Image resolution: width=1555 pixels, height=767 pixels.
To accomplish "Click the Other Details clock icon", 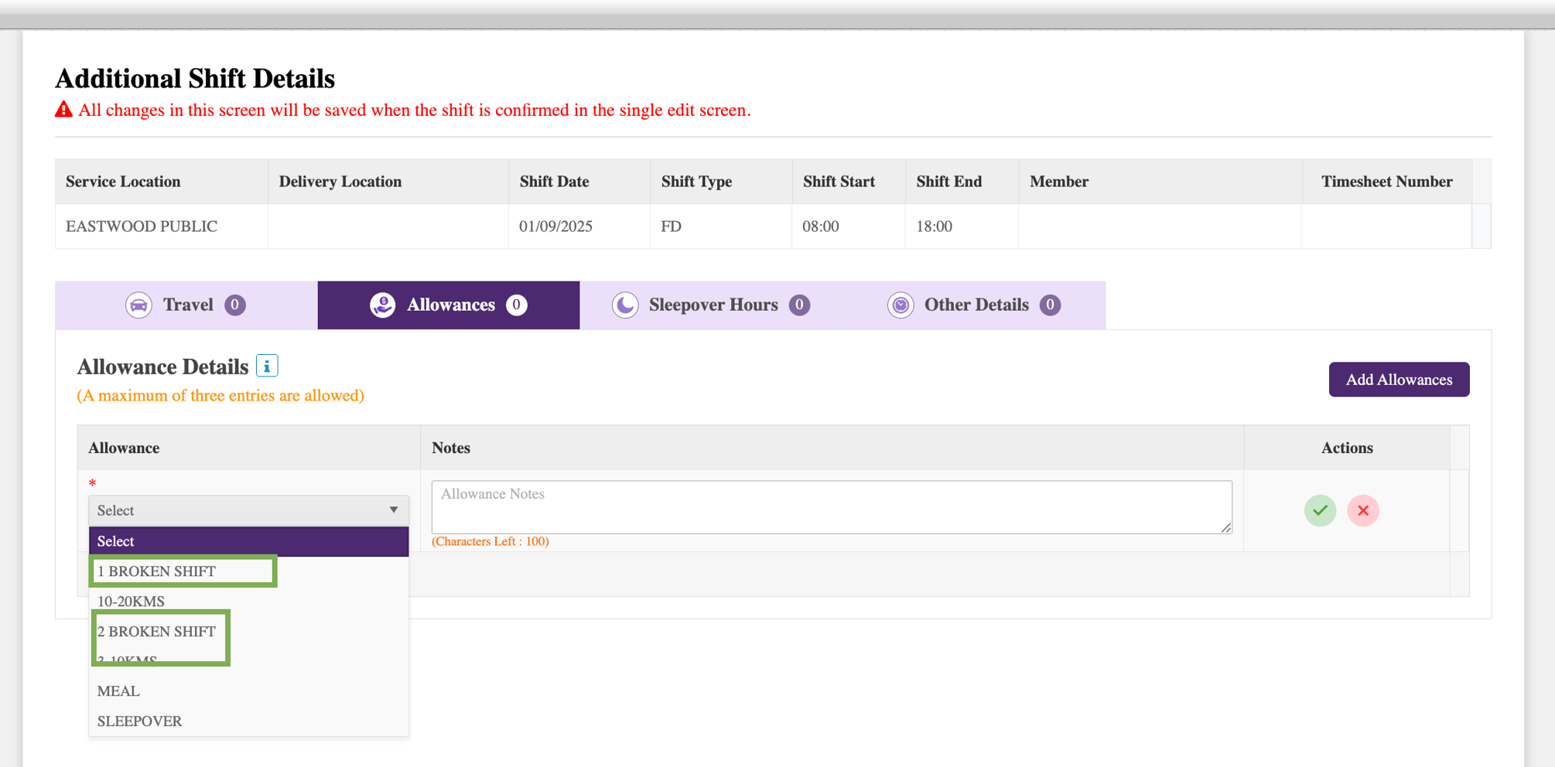I will (x=901, y=305).
